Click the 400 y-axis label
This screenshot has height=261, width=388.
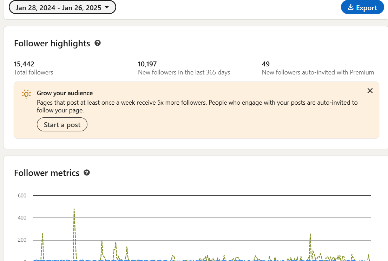pos(22,218)
